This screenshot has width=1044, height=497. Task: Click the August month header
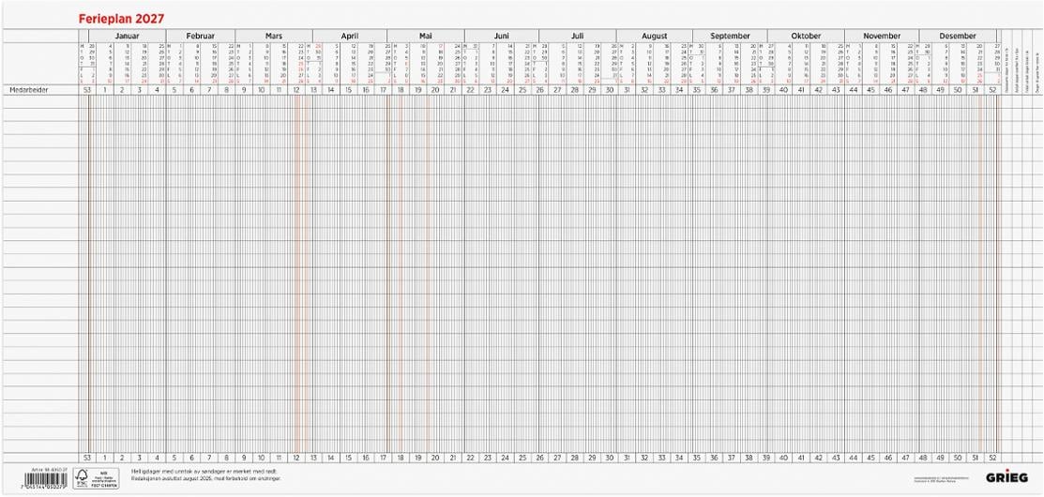(x=655, y=36)
